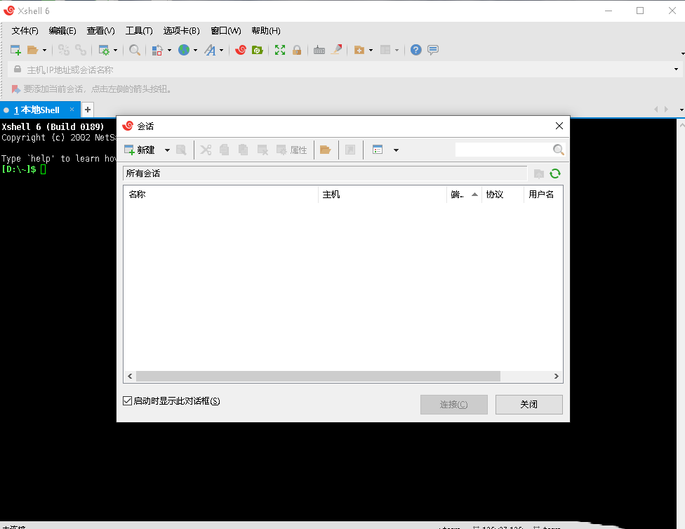Expand the properties gear dropdown arrow
Viewport: 685px width, 529px height.
click(115, 51)
